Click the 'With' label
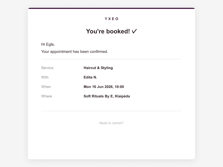The height and width of the screenshot is (167, 223). 45,77
